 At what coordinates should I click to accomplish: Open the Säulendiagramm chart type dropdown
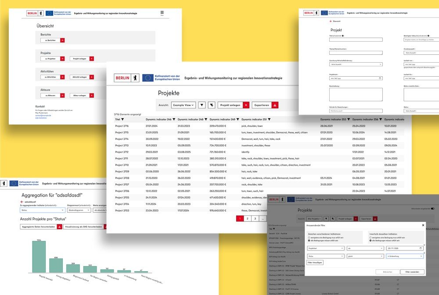click(78, 210)
